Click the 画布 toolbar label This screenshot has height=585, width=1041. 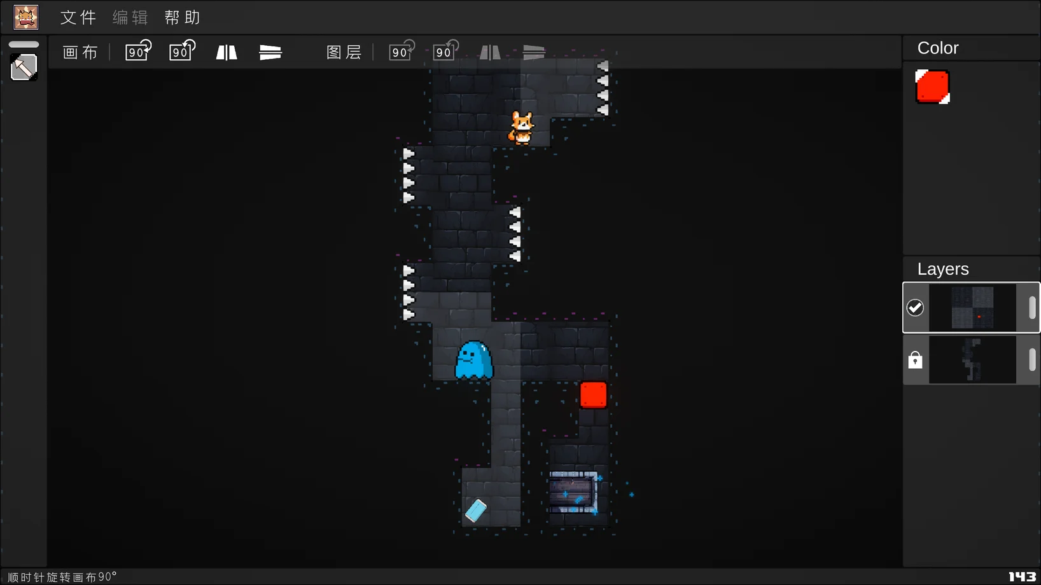(x=81, y=52)
